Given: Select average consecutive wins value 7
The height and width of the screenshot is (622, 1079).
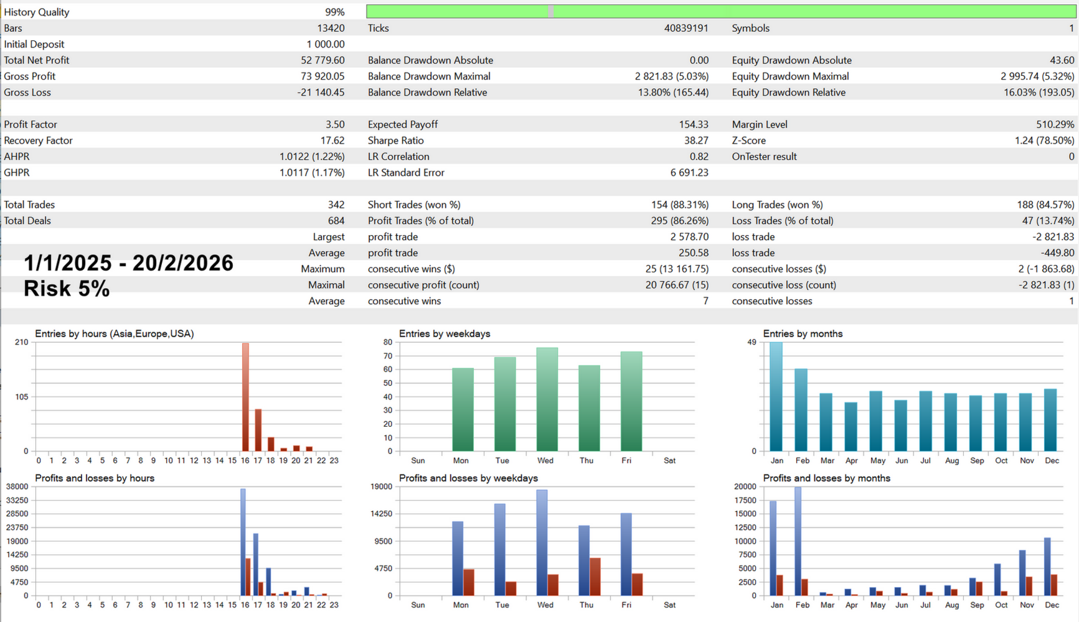Looking at the screenshot, I should [705, 301].
